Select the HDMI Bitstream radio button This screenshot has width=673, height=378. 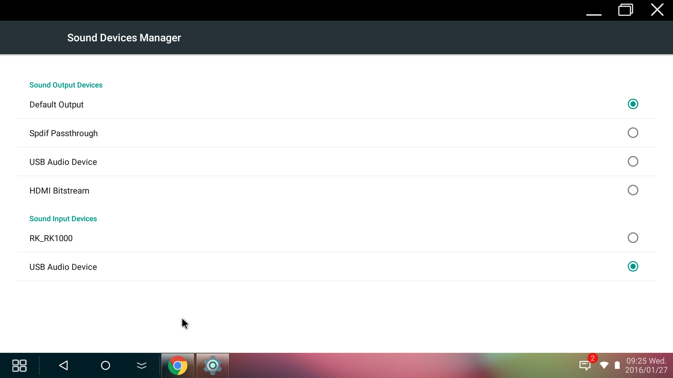pyautogui.click(x=633, y=190)
